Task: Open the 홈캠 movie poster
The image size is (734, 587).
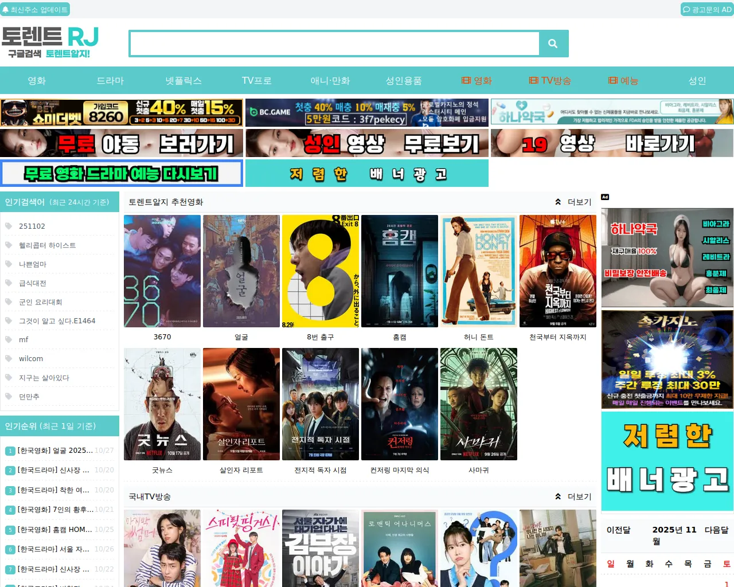Action: click(x=400, y=271)
